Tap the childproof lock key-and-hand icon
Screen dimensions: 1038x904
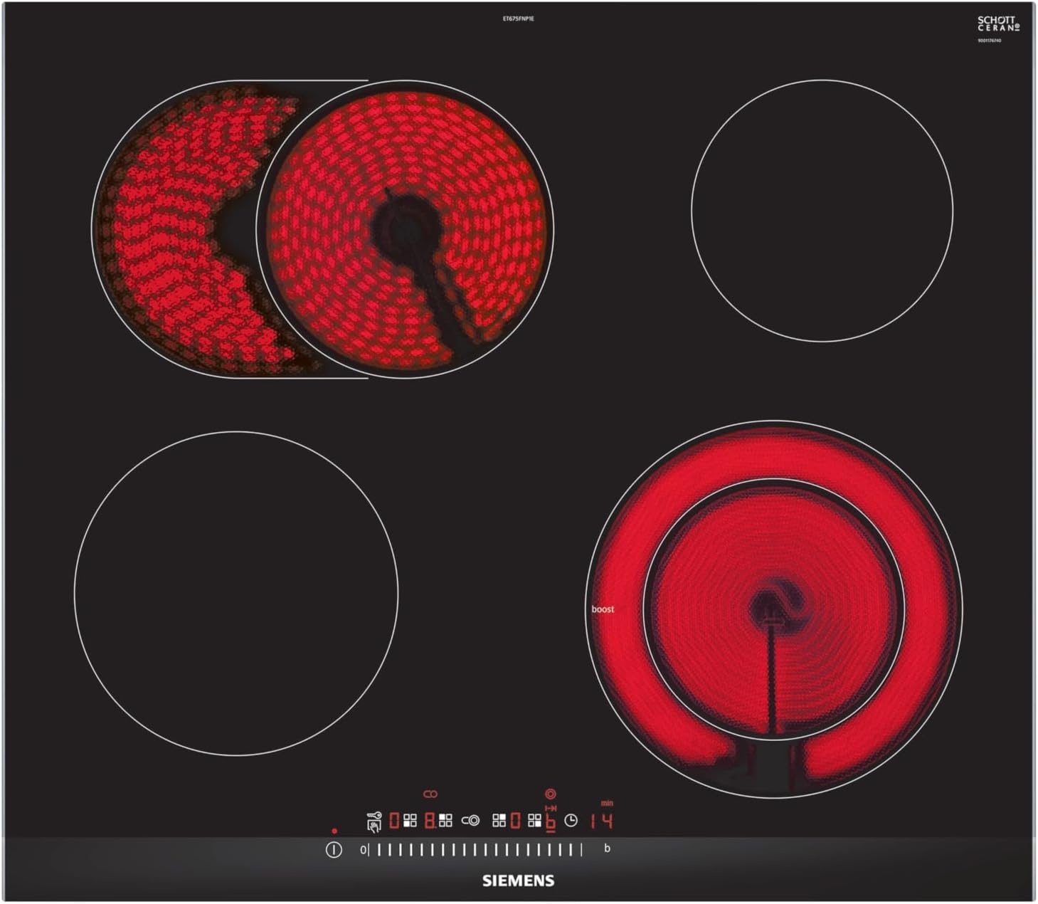[374, 821]
